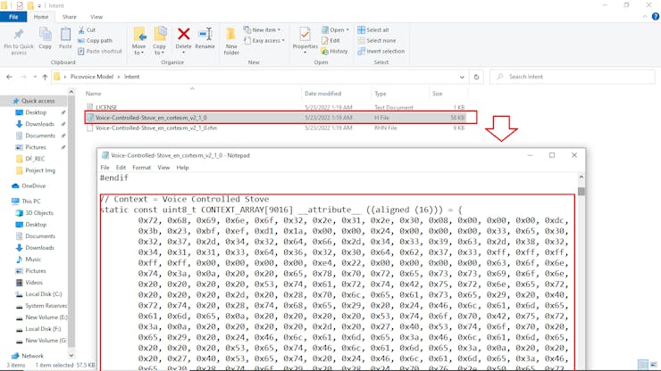Screen dimensions: 661x371
Task: Create a New folder from ribbon
Action: tap(231, 37)
